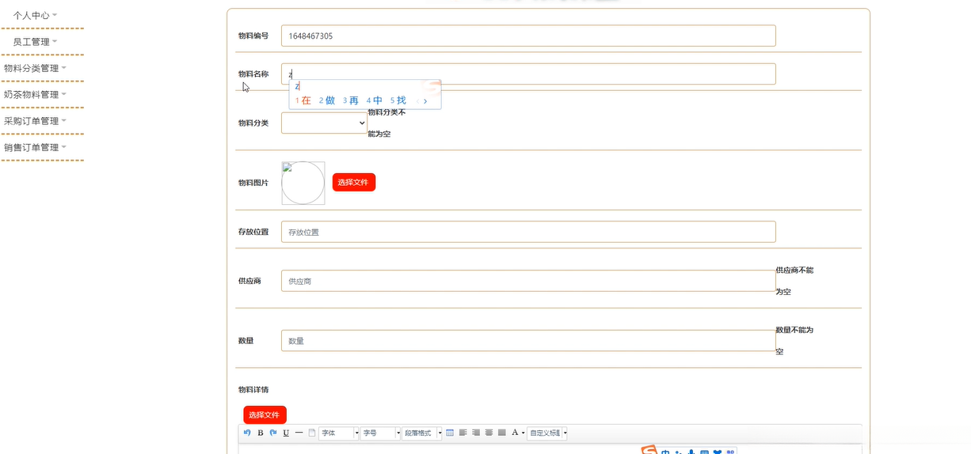Open the 自定义标题 custom heading dropdown
This screenshot has height=454, width=971.
tap(548, 433)
